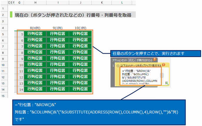
Task: Click the 行列位置 button in row 14, column J
Action: click(x=81, y=89)
